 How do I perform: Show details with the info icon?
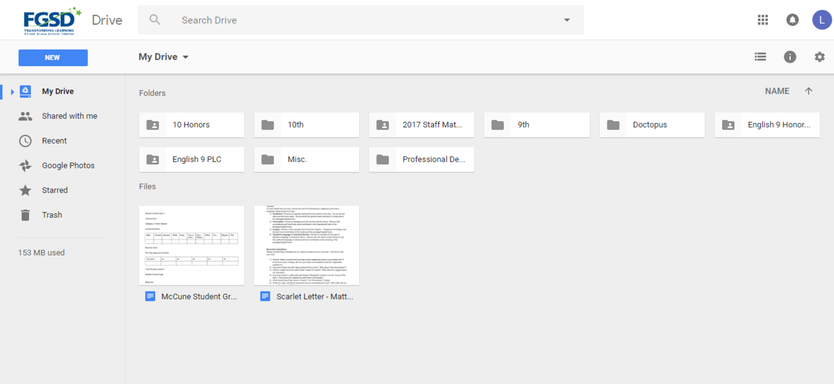[790, 57]
